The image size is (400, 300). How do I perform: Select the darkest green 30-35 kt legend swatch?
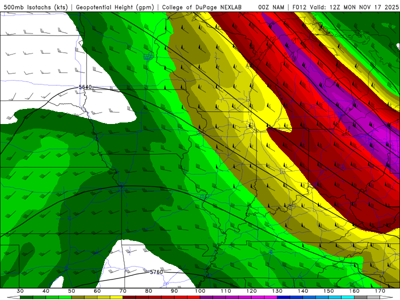(x=26, y=297)
